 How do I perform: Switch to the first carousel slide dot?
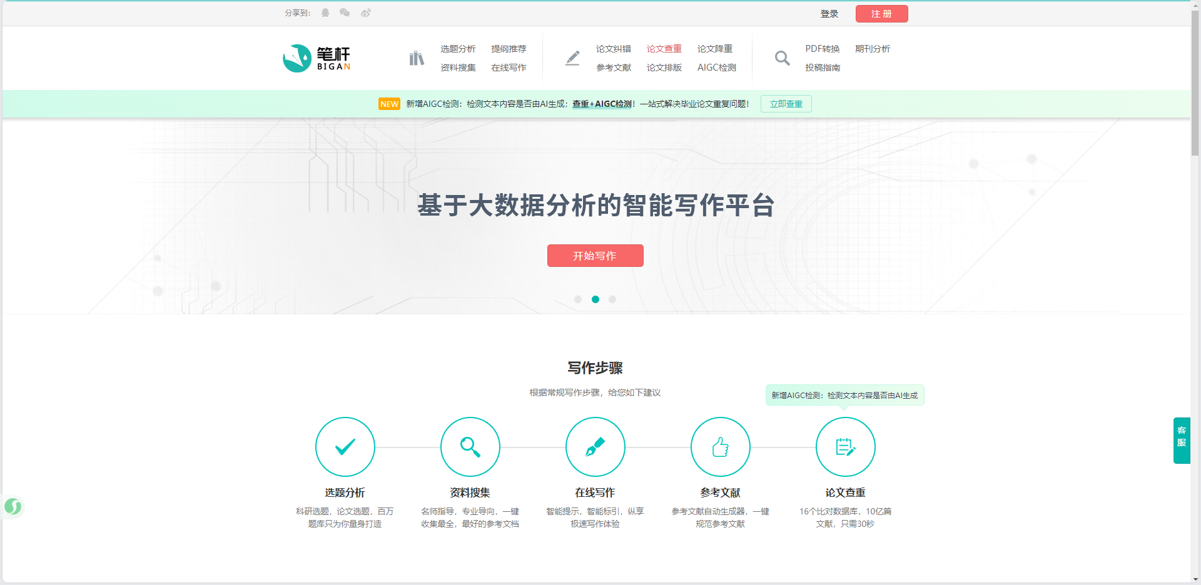[578, 299]
